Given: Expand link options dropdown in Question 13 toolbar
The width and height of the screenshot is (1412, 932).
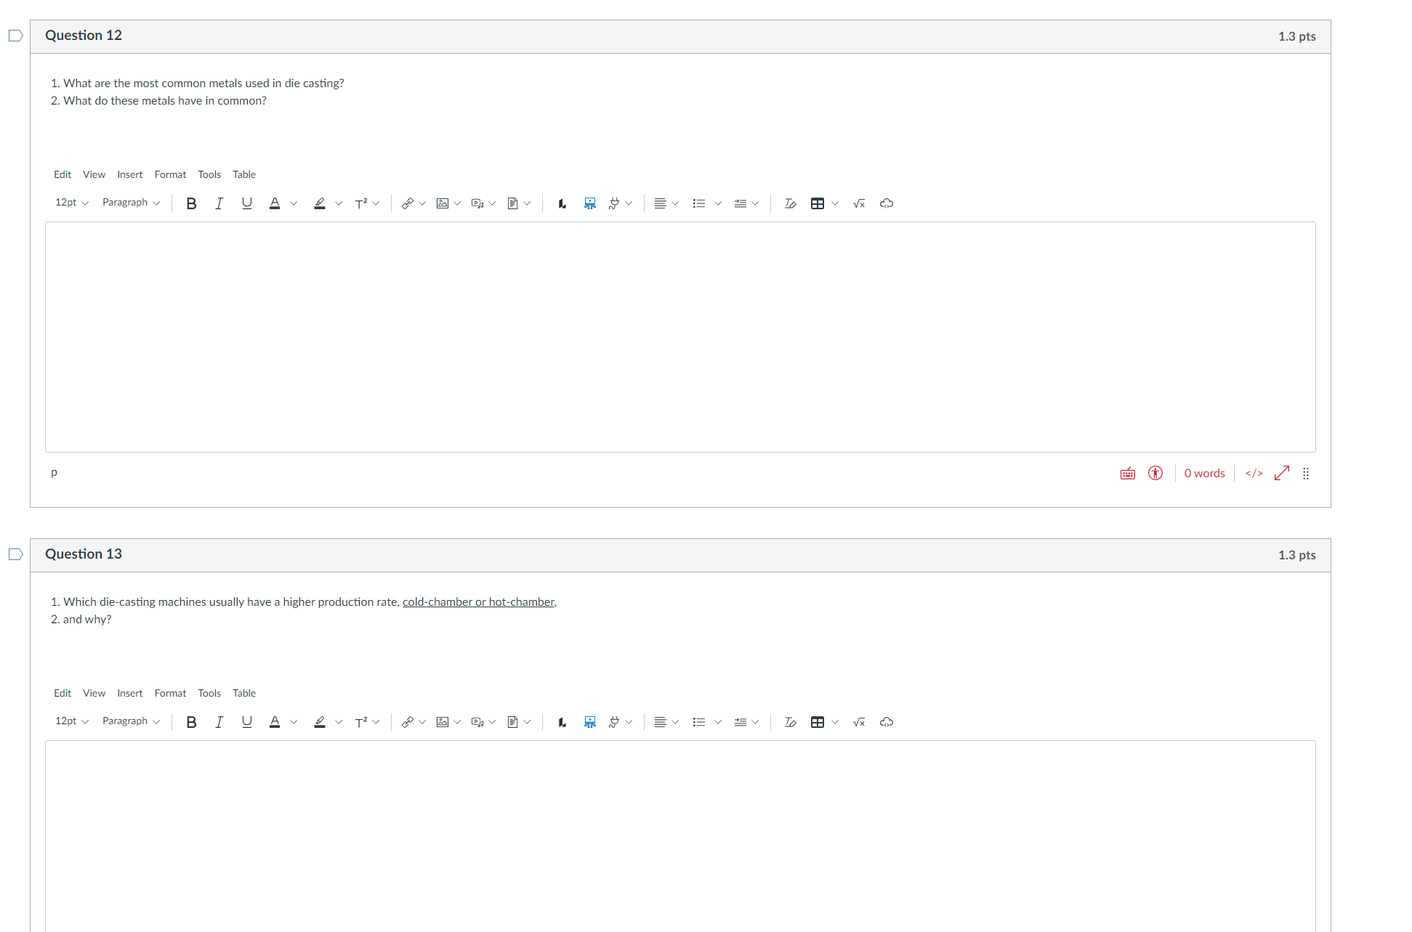Looking at the screenshot, I should coord(422,722).
